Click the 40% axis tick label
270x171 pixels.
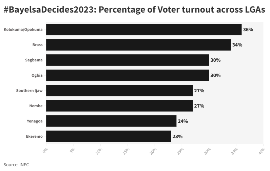click(262, 151)
